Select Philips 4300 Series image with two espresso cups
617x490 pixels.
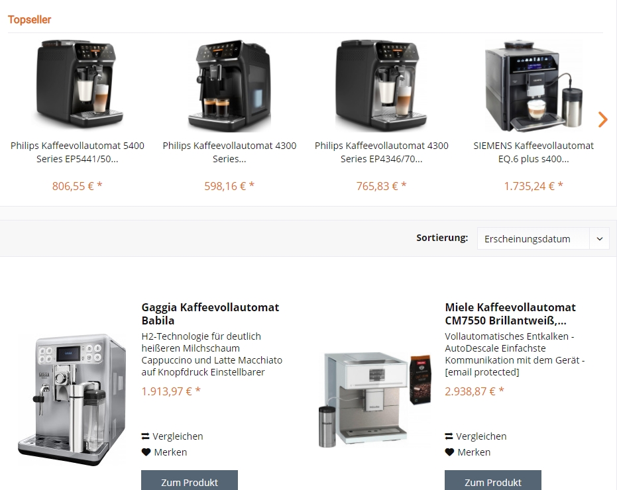pos(229,85)
